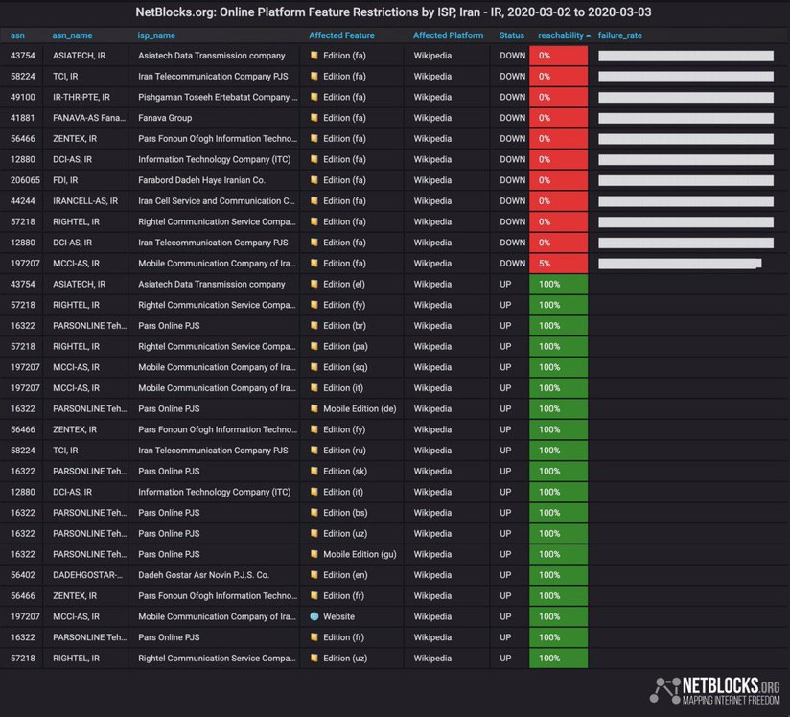Click the 5% reachability red cell
This screenshot has width=790, height=717.
point(558,264)
